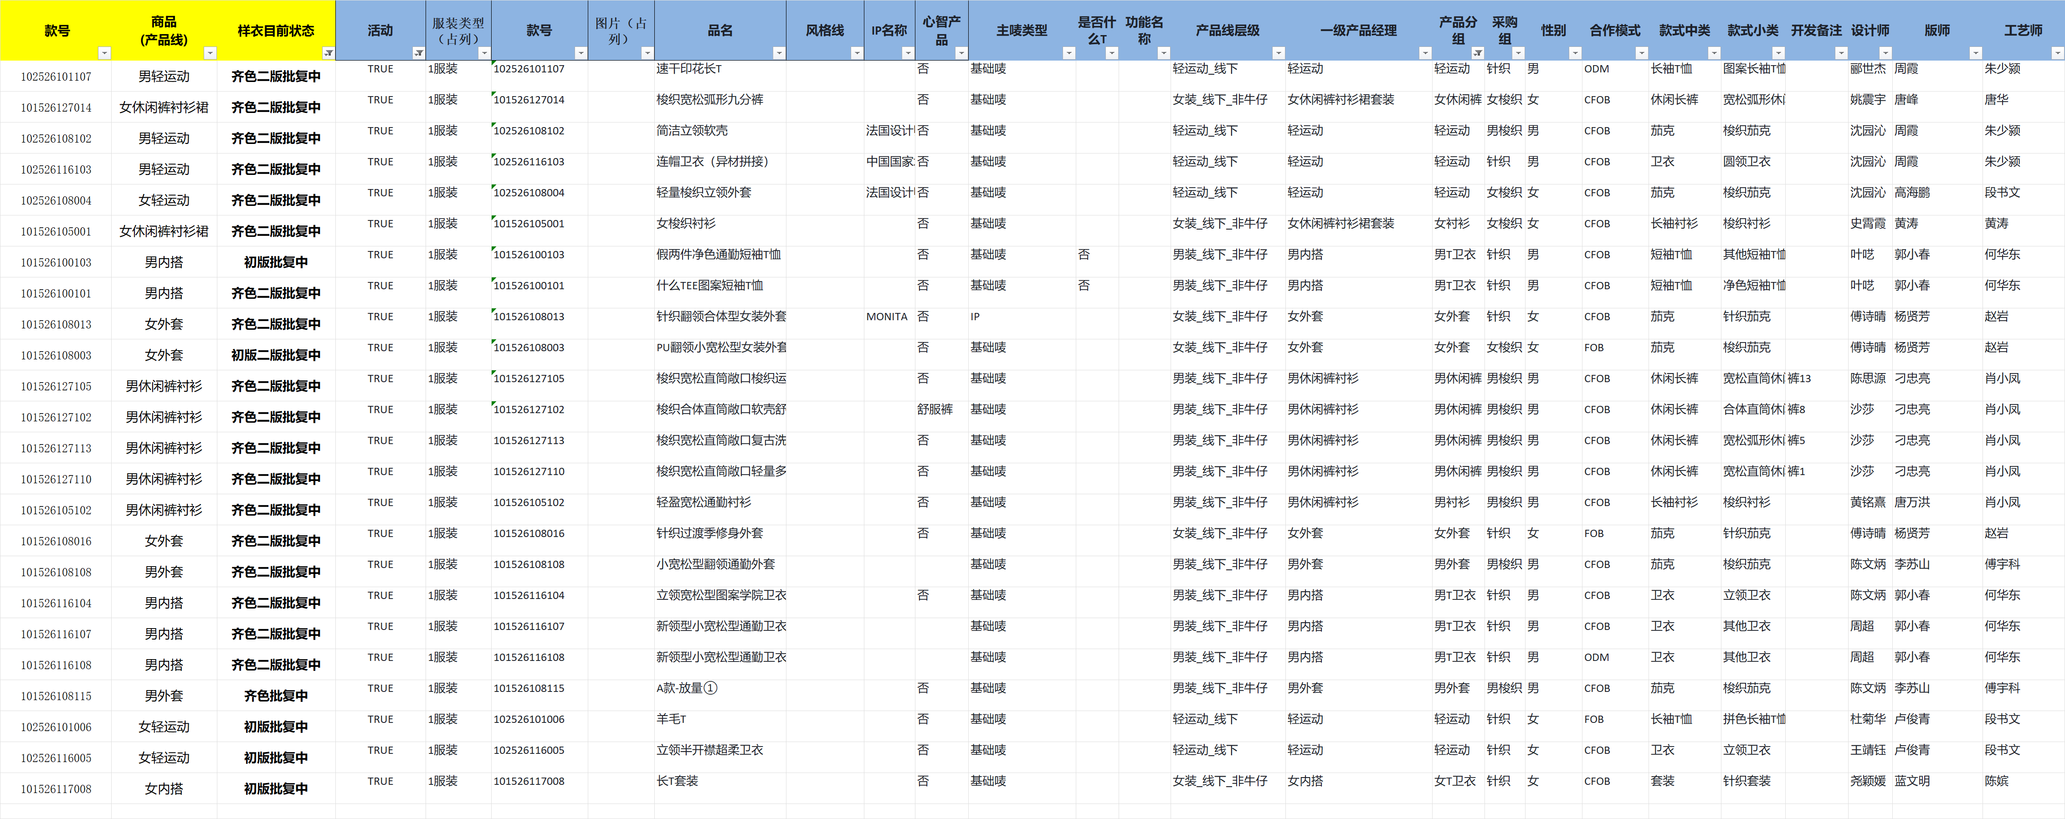Expand the 性别 column filter dropdown

[1574, 53]
